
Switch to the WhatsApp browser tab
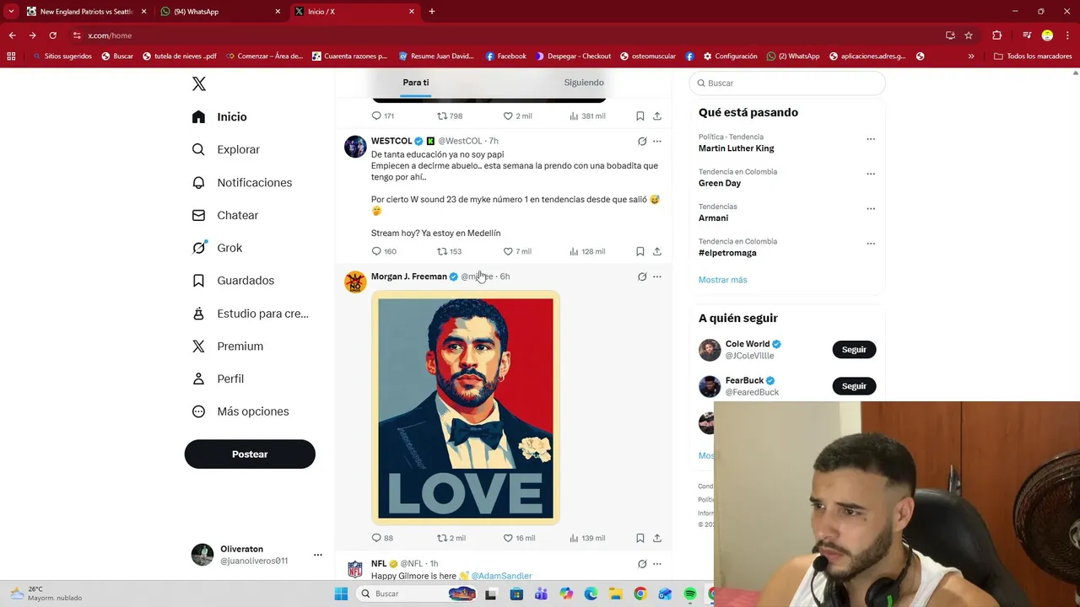(221, 12)
